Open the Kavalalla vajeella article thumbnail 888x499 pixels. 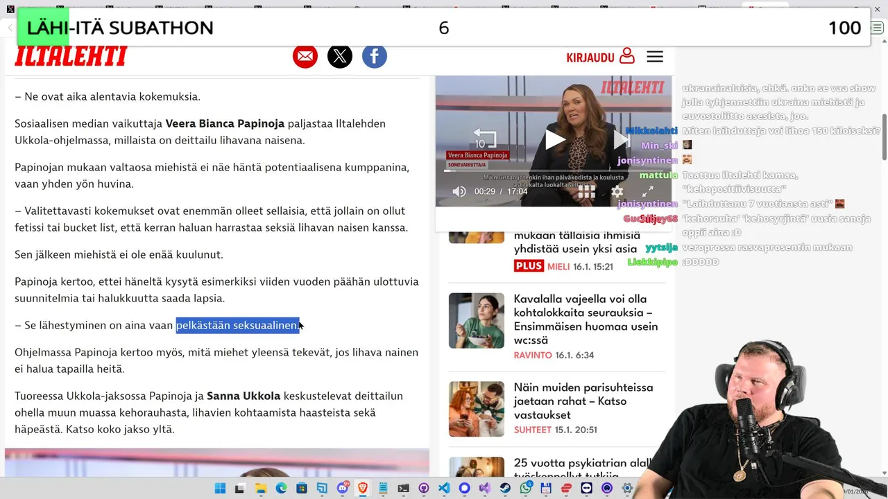pos(477,320)
